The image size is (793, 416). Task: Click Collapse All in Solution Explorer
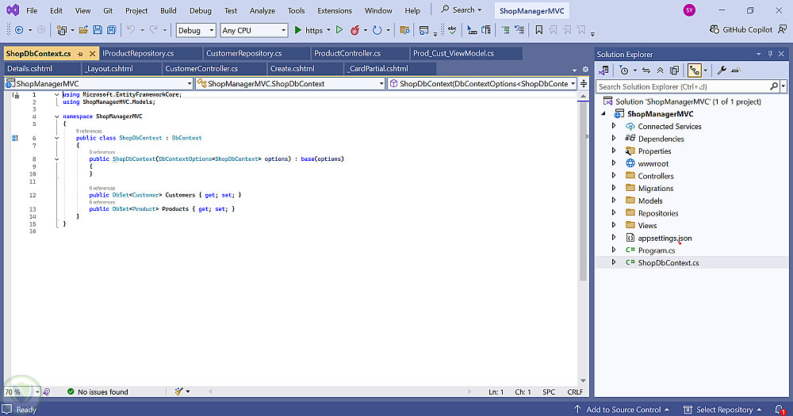(x=661, y=71)
